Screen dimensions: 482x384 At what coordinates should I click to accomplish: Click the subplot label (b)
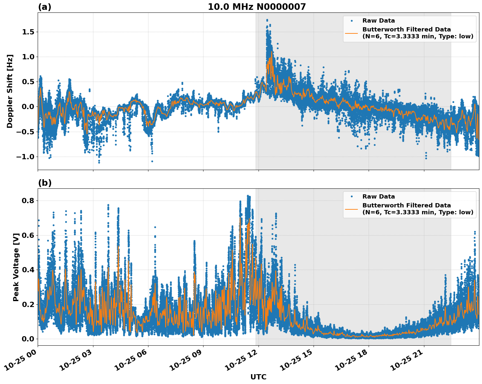pos(44,182)
